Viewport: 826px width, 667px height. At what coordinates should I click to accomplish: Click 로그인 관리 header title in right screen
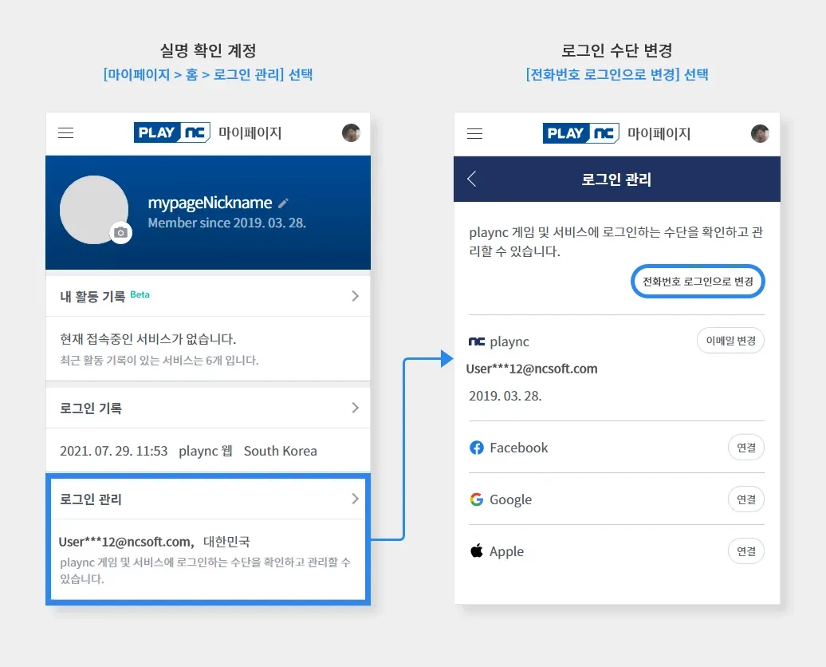(x=616, y=180)
